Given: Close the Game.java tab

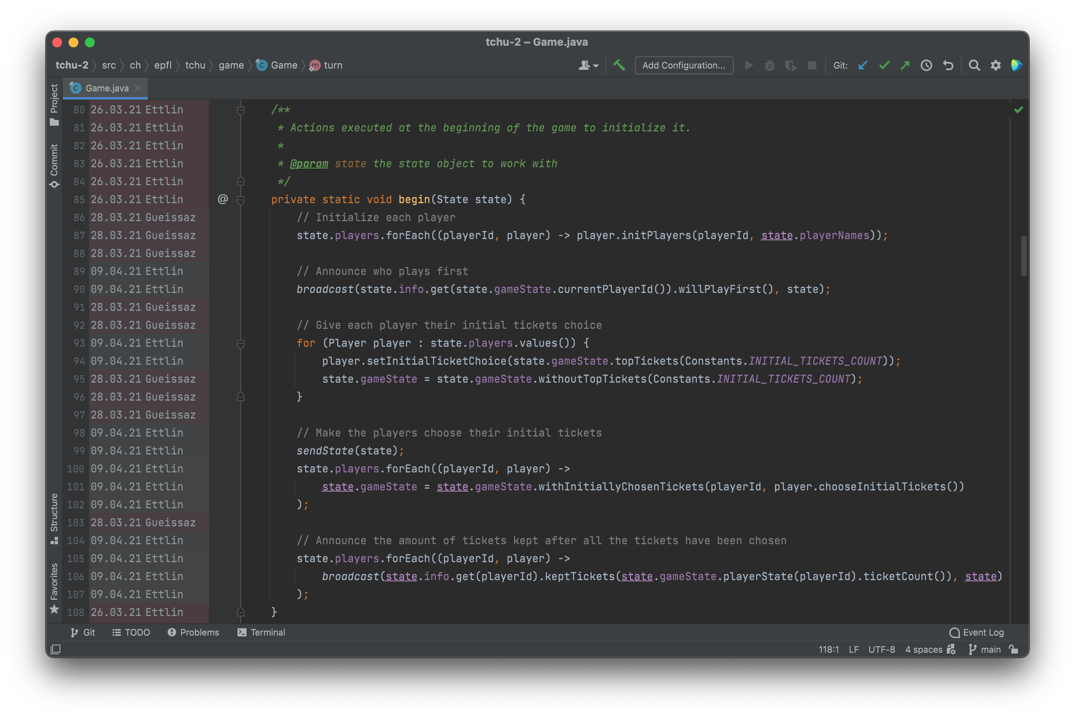Looking at the screenshot, I should (138, 88).
